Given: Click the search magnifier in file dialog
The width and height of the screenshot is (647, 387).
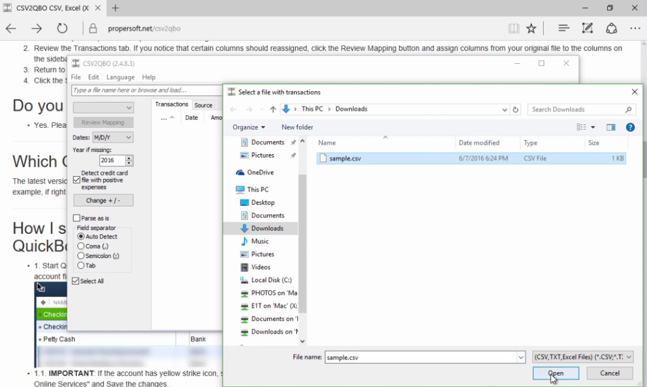Looking at the screenshot, I should [629, 109].
